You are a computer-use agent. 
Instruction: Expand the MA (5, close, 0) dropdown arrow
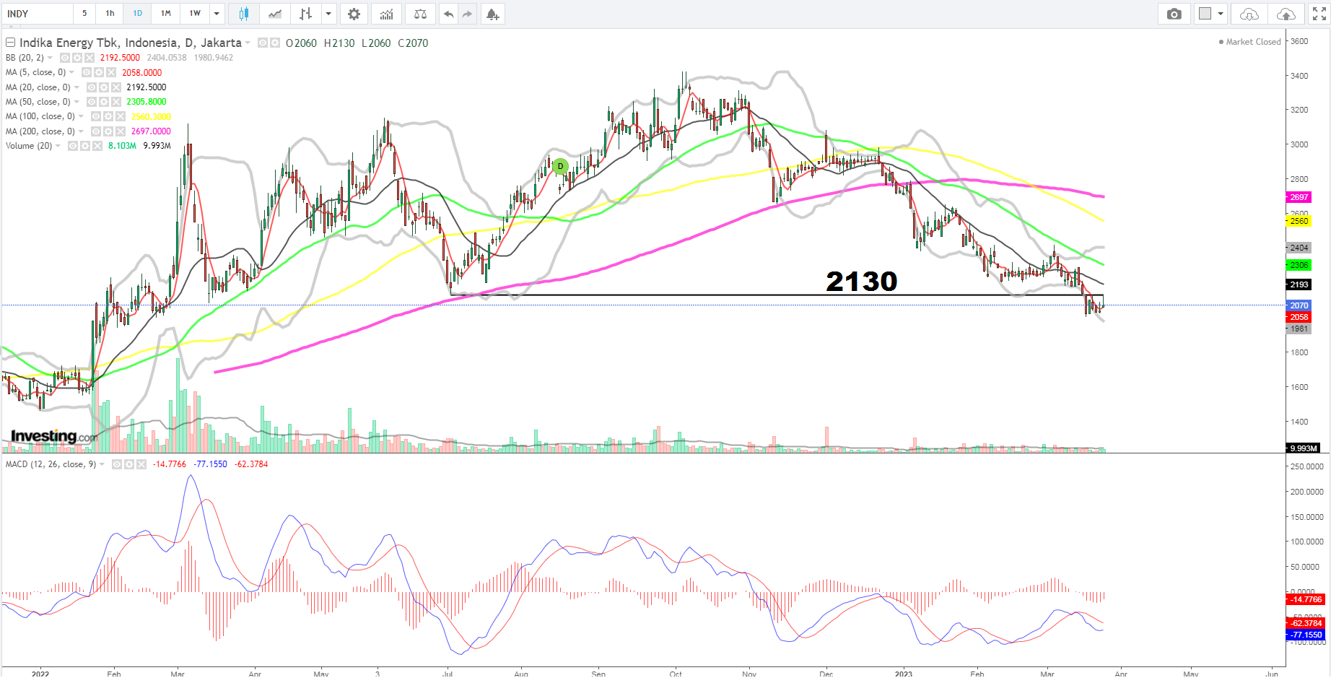point(72,72)
